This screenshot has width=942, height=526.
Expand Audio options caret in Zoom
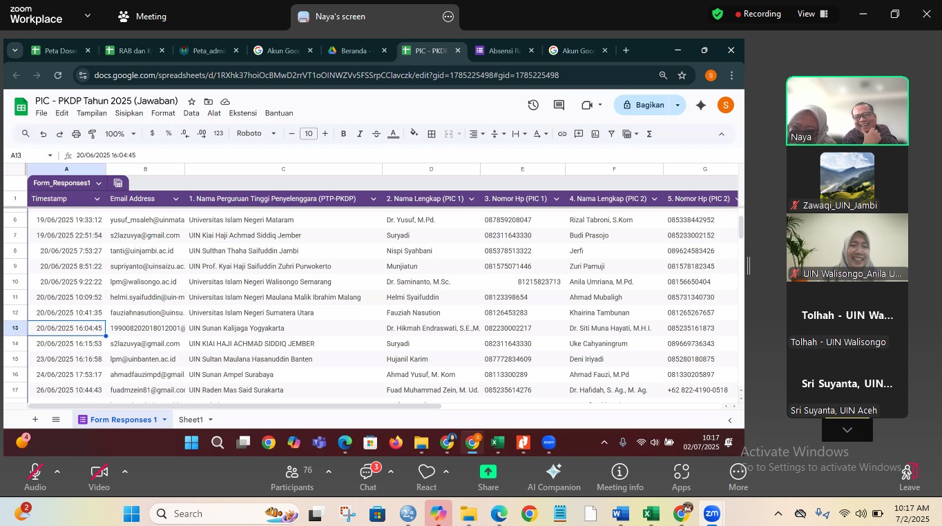[57, 471]
